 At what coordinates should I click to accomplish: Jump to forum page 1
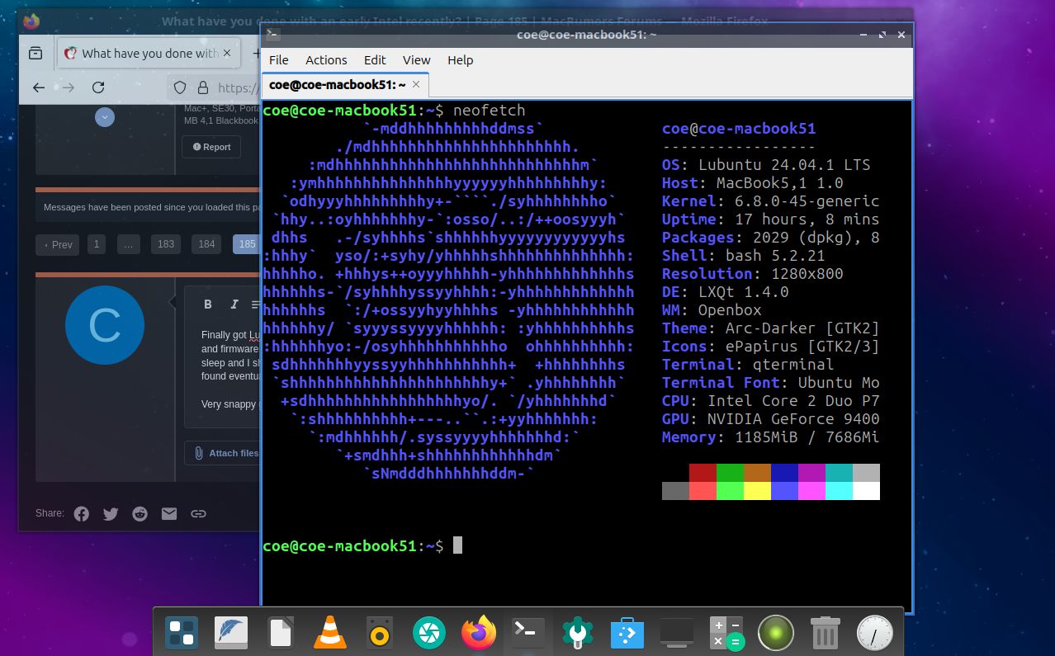pos(97,244)
